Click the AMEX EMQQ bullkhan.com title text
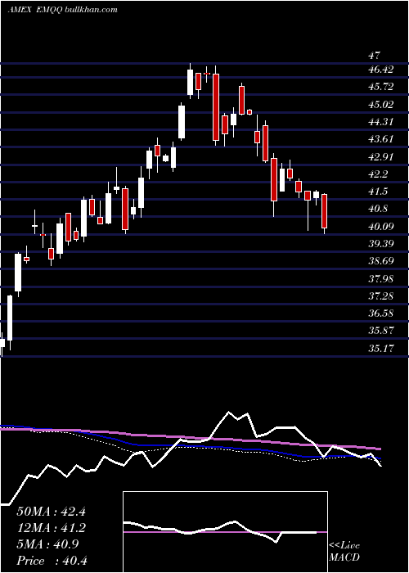Screen dimensions: 409x573 click(63, 10)
